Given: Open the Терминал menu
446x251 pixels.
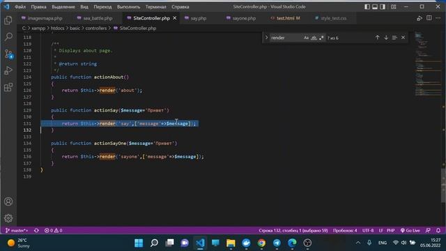Looking at the screenshot, I should (x=156, y=7).
